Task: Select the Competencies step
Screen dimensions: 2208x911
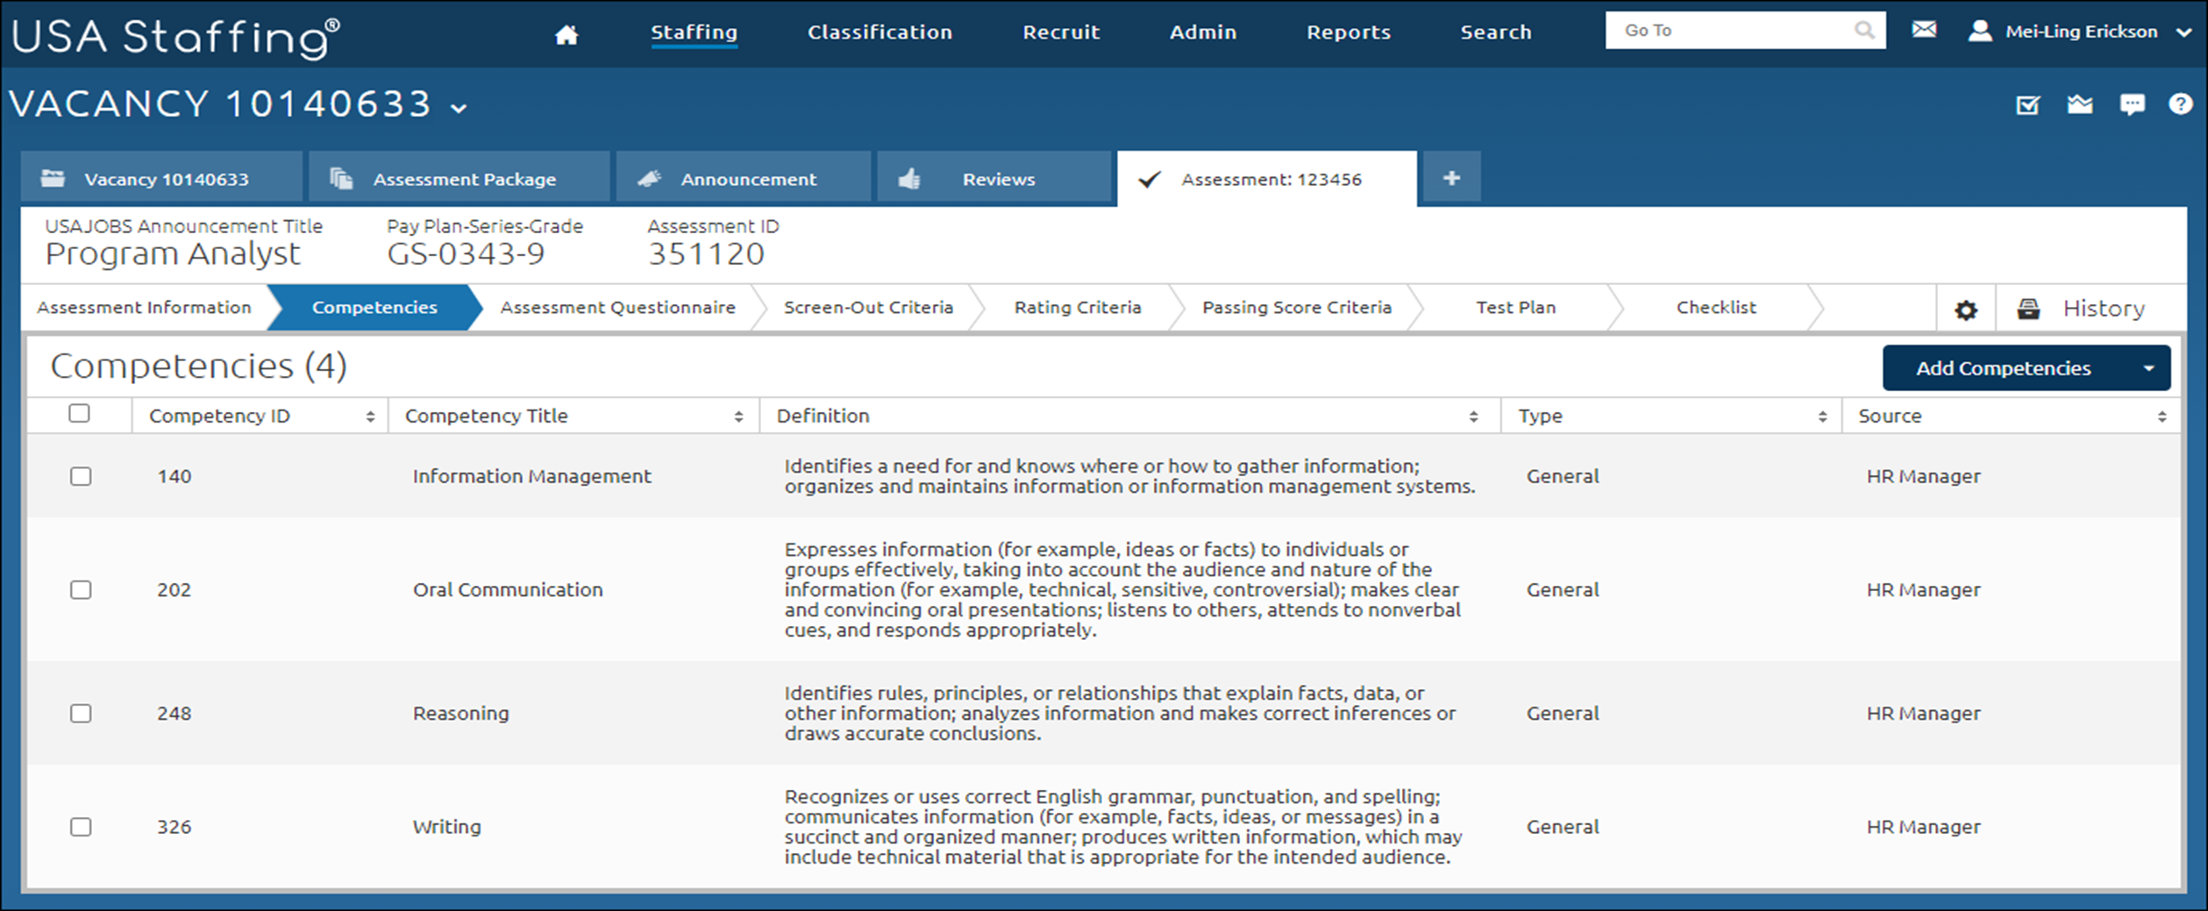Action: (374, 308)
